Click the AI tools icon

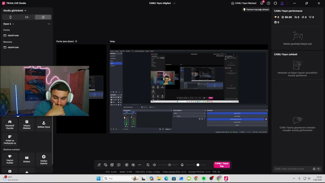pyautogui.click(x=112, y=165)
